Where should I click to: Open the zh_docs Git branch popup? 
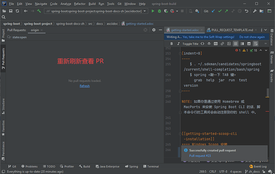coord(252,172)
